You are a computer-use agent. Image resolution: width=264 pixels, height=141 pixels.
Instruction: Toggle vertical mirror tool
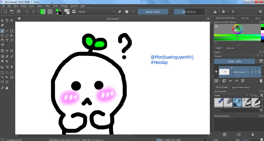(x=224, y=12)
